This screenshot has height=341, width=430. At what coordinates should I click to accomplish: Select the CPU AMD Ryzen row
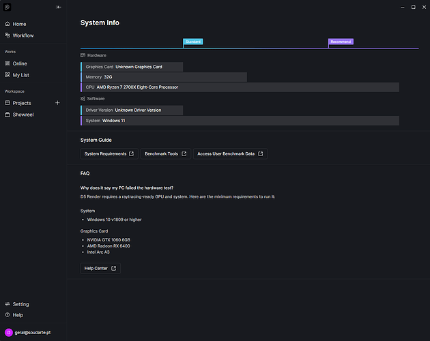pyautogui.click(x=240, y=87)
